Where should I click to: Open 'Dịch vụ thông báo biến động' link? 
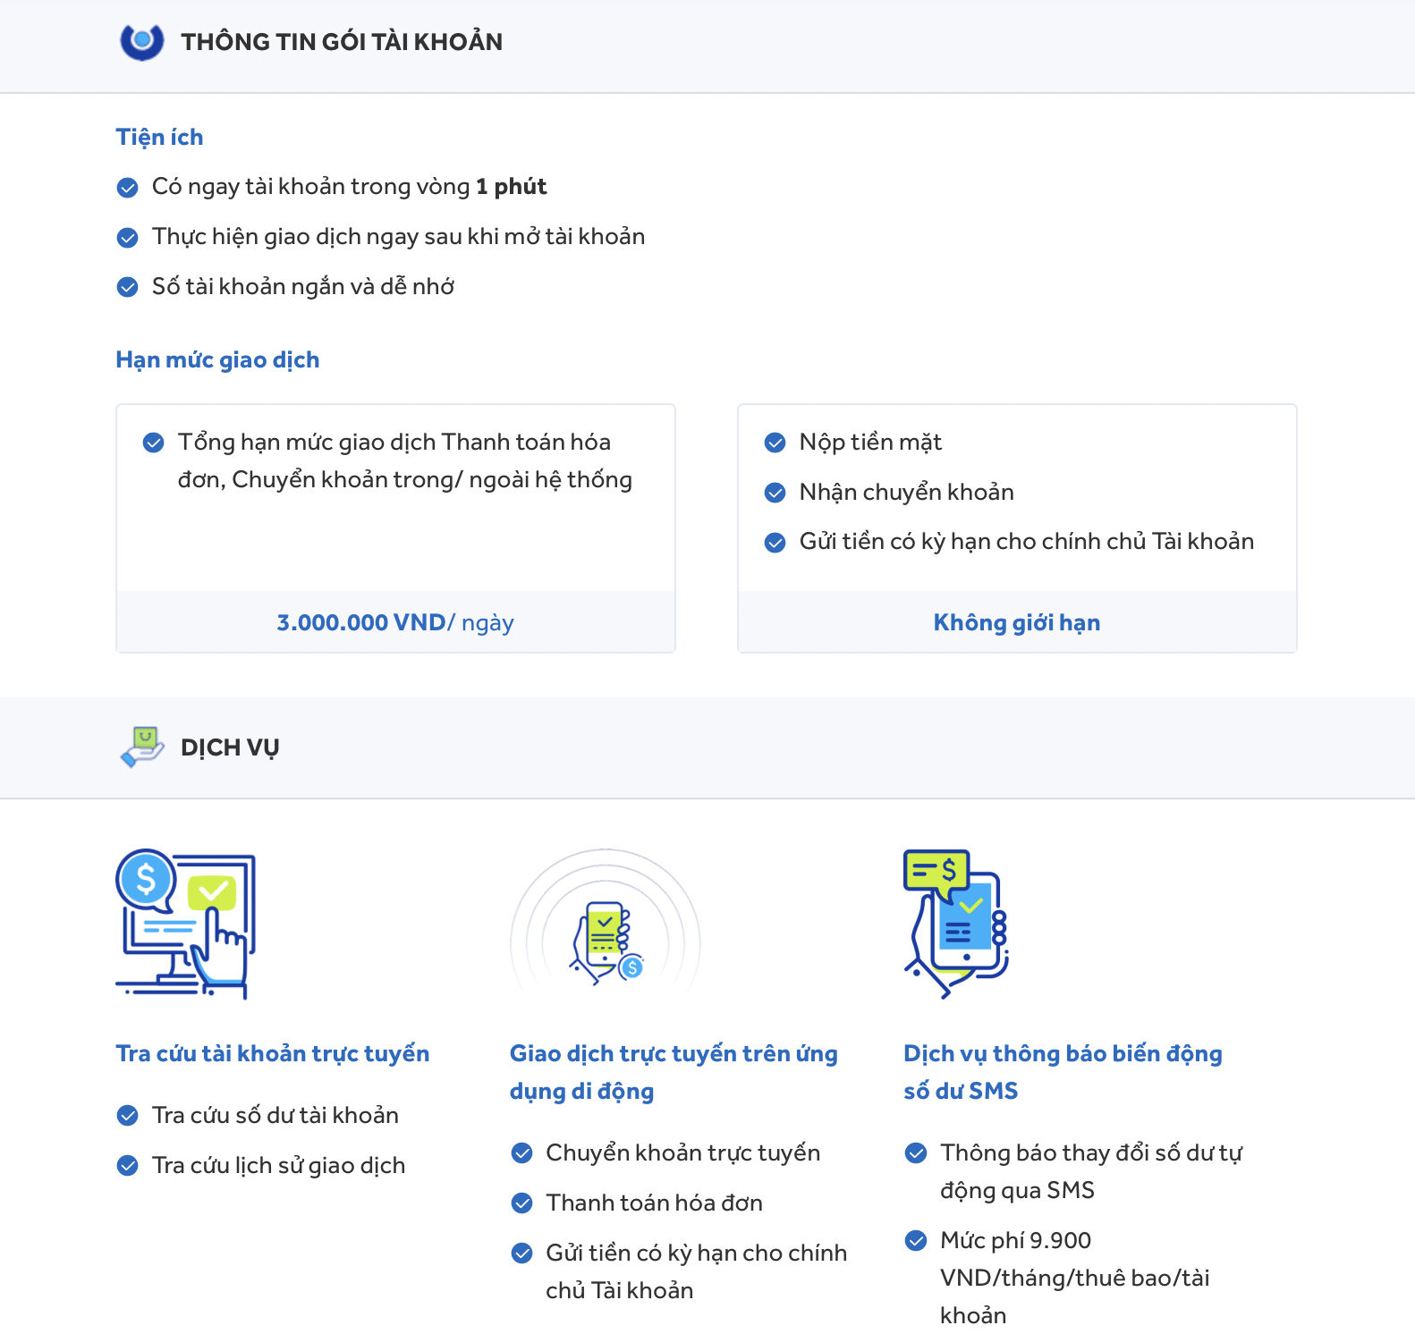pos(1063,1072)
